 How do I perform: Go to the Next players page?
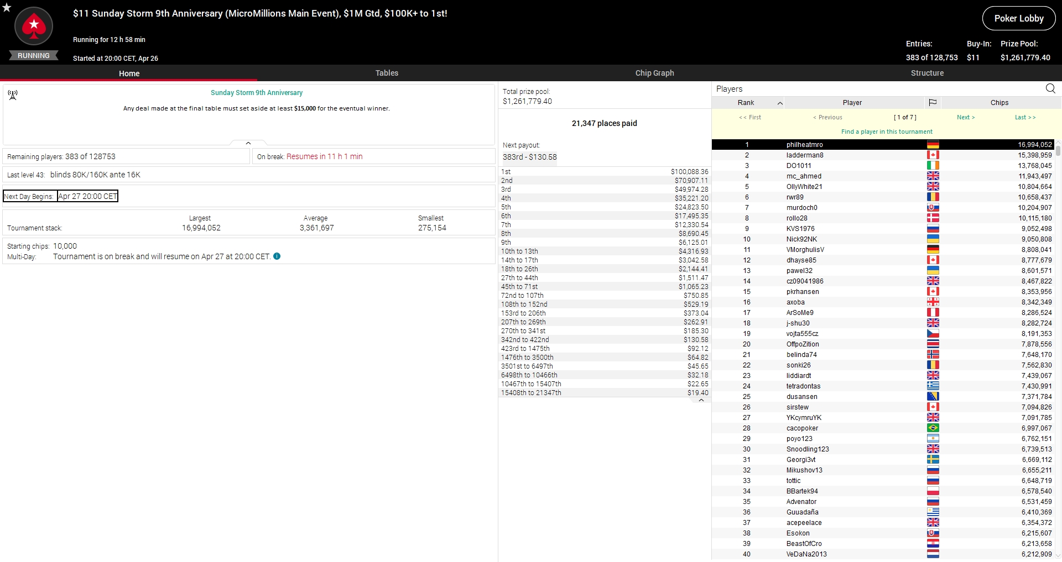tap(966, 117)
